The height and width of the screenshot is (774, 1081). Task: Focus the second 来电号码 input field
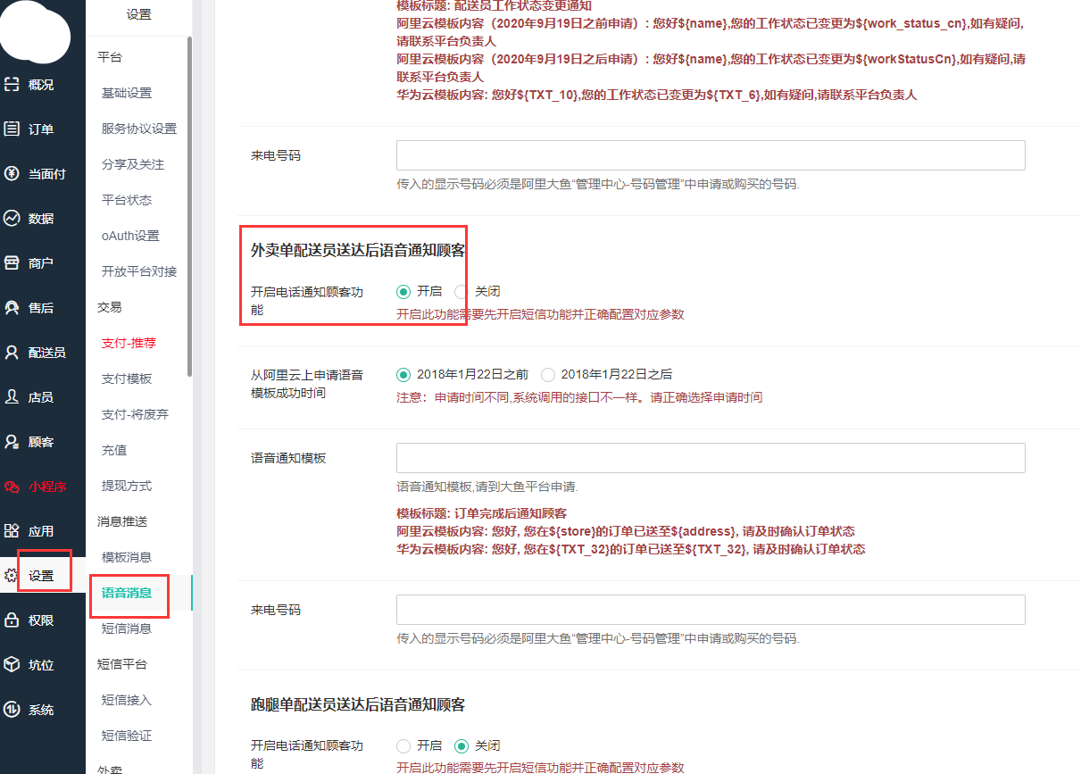coord(711,610)
